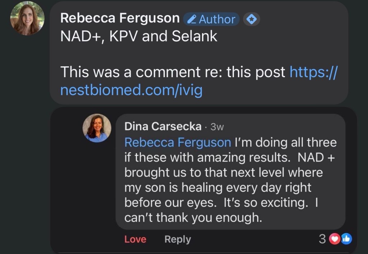This screenshot has width=368, height=254.
Task: Click the 3w timestamp on Dina's reply
Action: coord(217,127)
